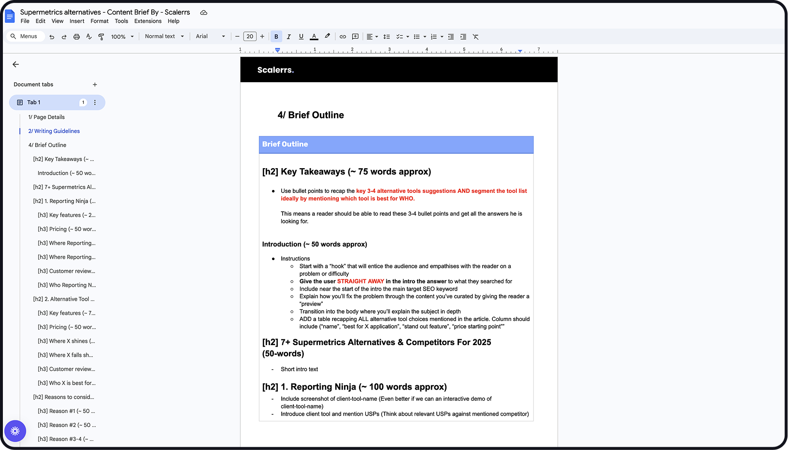Go to 4/ Brief Outline heading

pos(47,145)
